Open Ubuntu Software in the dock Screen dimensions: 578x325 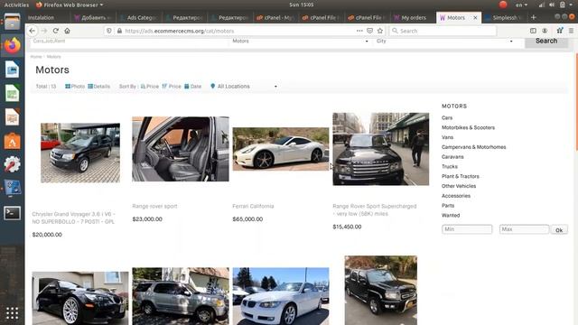(x=12, y=141)
